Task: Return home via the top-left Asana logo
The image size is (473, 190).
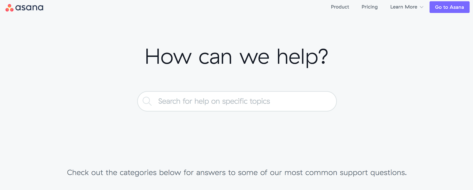Action: click(x=24, y=8)
